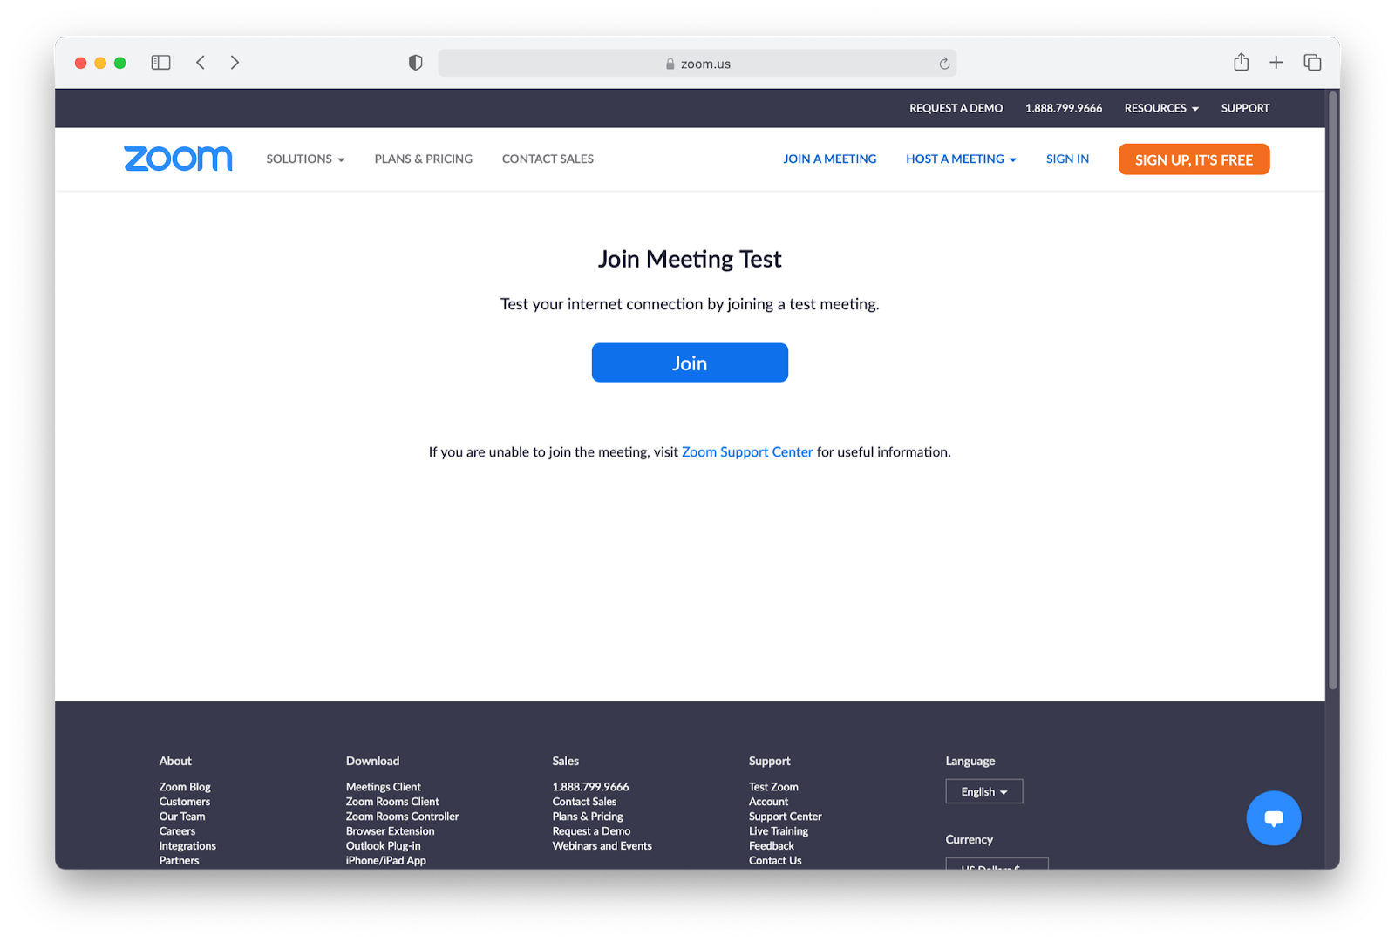Open the Integrations footer link
The height and width of the screenshot is (942, 1395).
(x=187, y=846)
